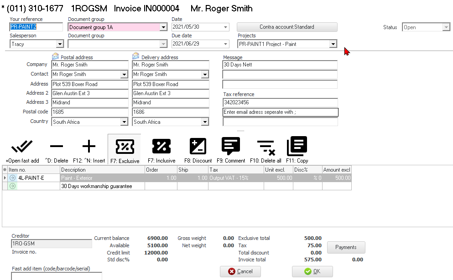Click the F11 Copy icon
This screenshot has width=453, height=280.
297,147
